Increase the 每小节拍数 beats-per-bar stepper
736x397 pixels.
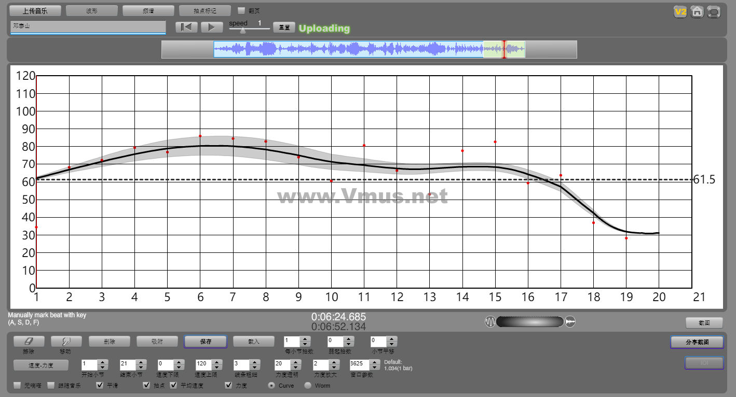[305, 339]
